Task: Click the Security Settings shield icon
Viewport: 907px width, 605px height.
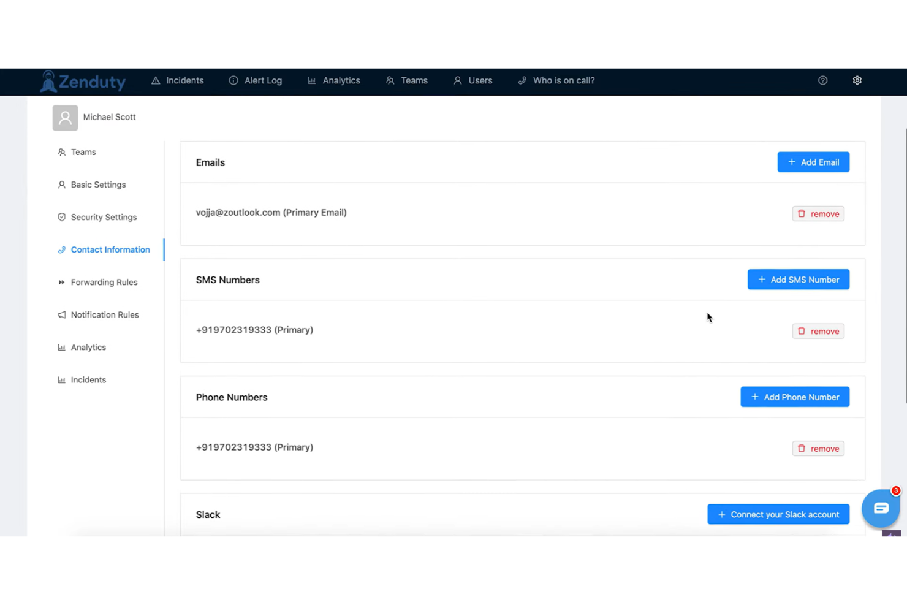Action: pyautogui.click(x=61, y=217)
